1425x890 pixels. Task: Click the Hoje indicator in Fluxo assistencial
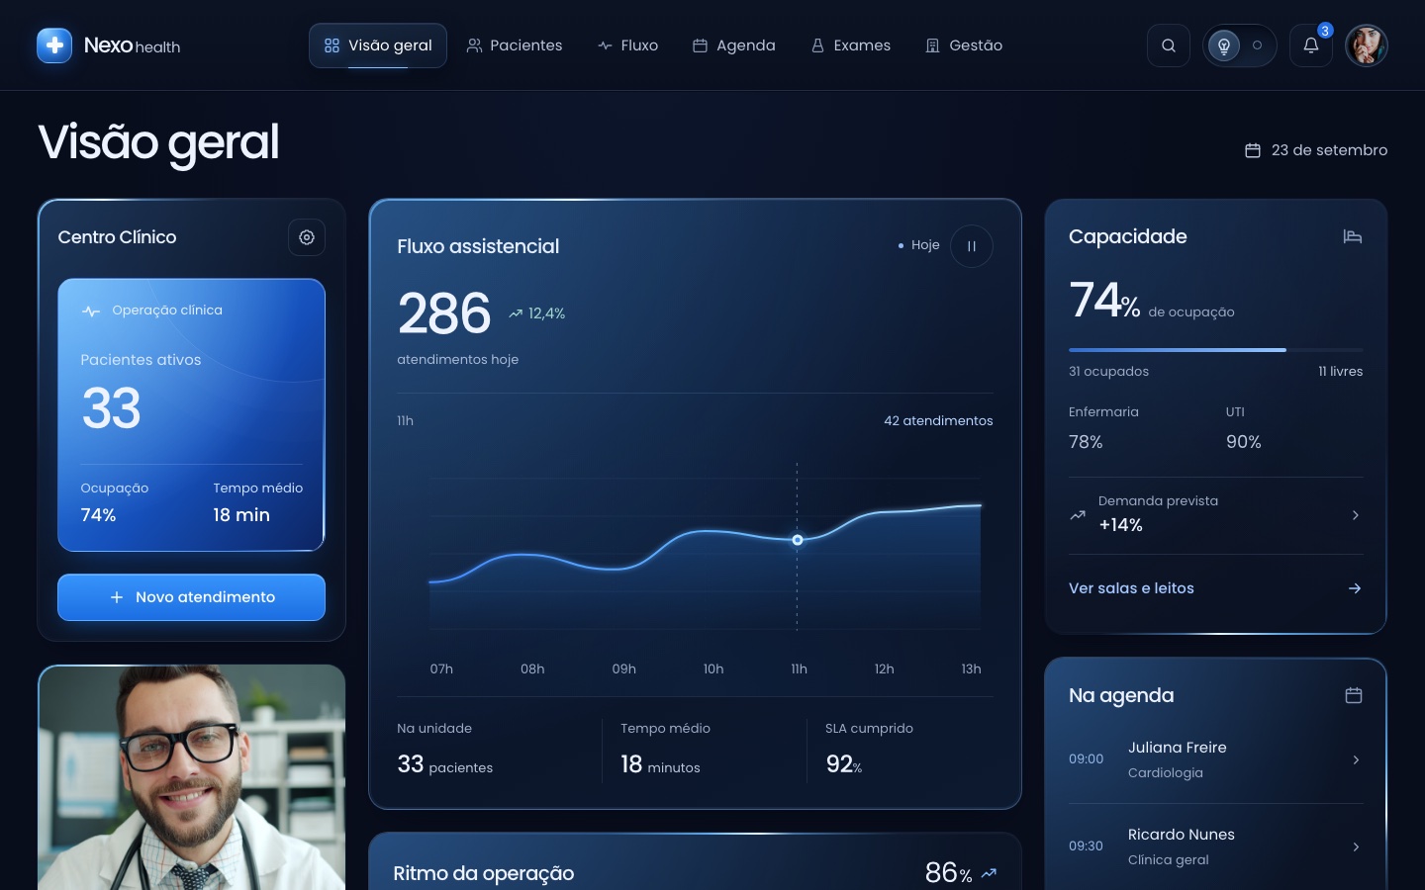[x=918, y=245]
